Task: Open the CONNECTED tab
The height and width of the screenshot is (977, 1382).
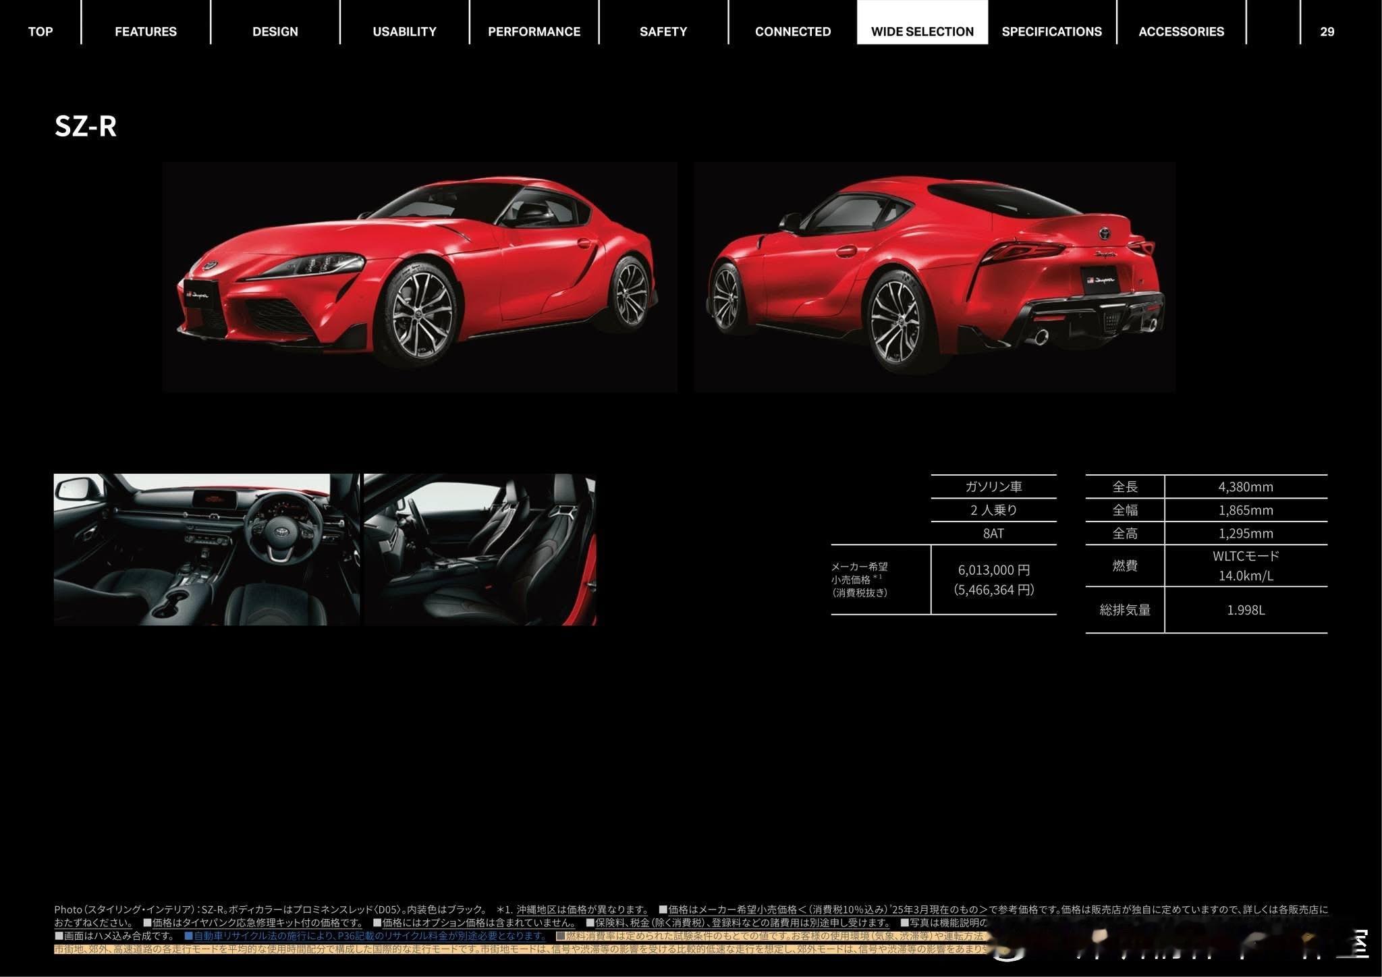Action: click(x=793, y=32)
